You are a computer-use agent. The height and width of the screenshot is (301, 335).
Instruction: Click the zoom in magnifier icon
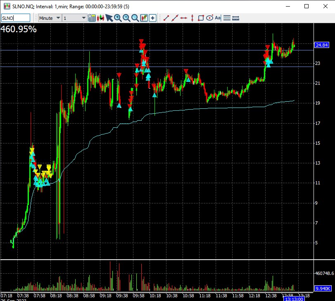118,18
